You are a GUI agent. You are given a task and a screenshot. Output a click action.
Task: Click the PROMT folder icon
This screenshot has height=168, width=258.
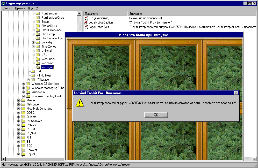coord(23,129)
